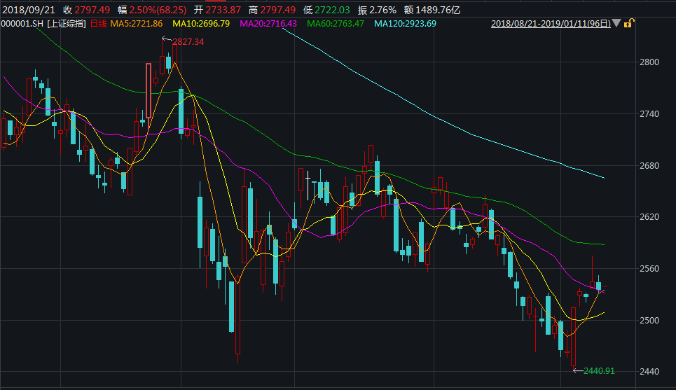676x390 pixels.
Task: Select the MA20:2716.43 moving average label
Action: coord(268,24)
